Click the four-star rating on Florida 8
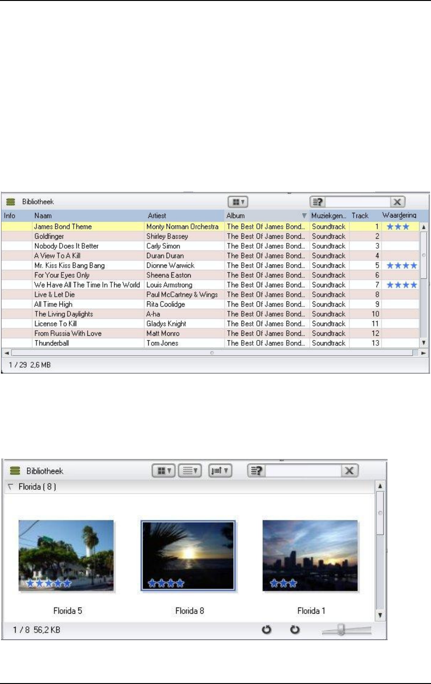This screenshot has width=431, height=684. [166, 584]
